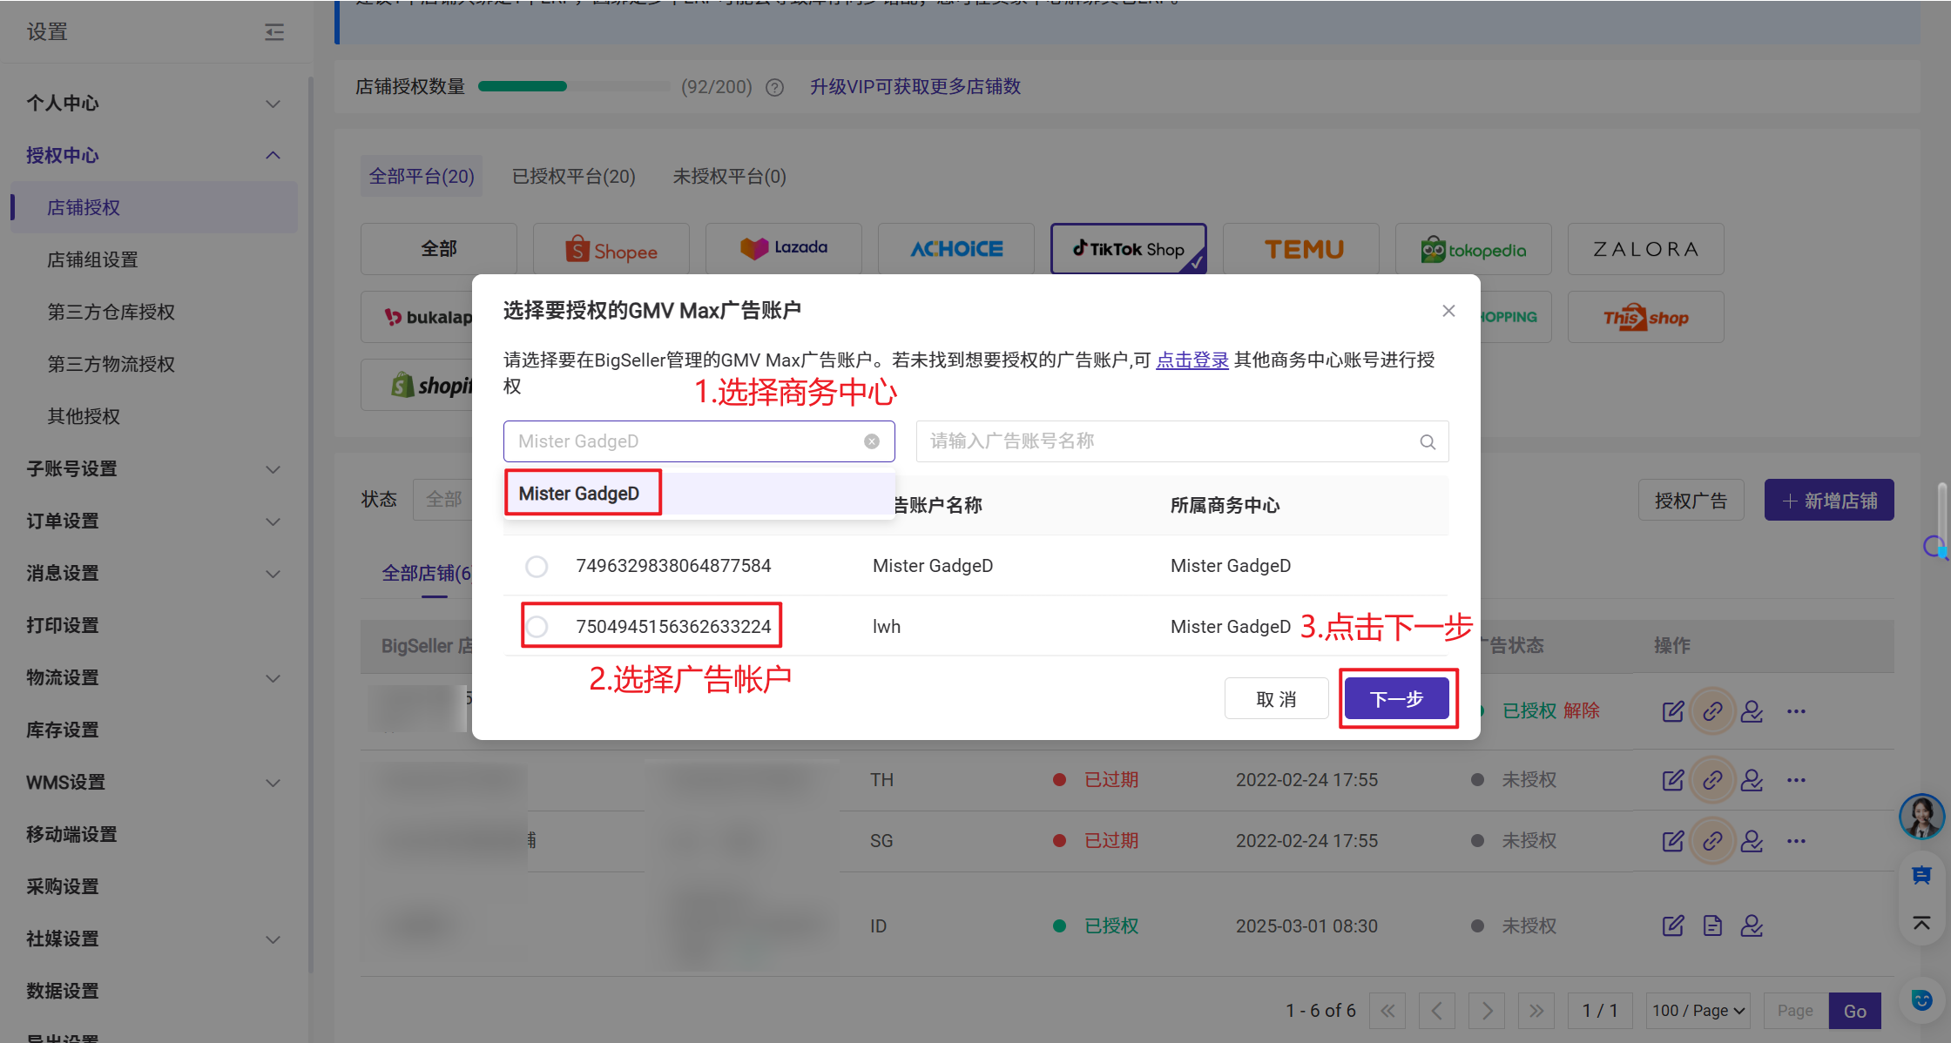Go to the first page of results

coord(1387,1011)
